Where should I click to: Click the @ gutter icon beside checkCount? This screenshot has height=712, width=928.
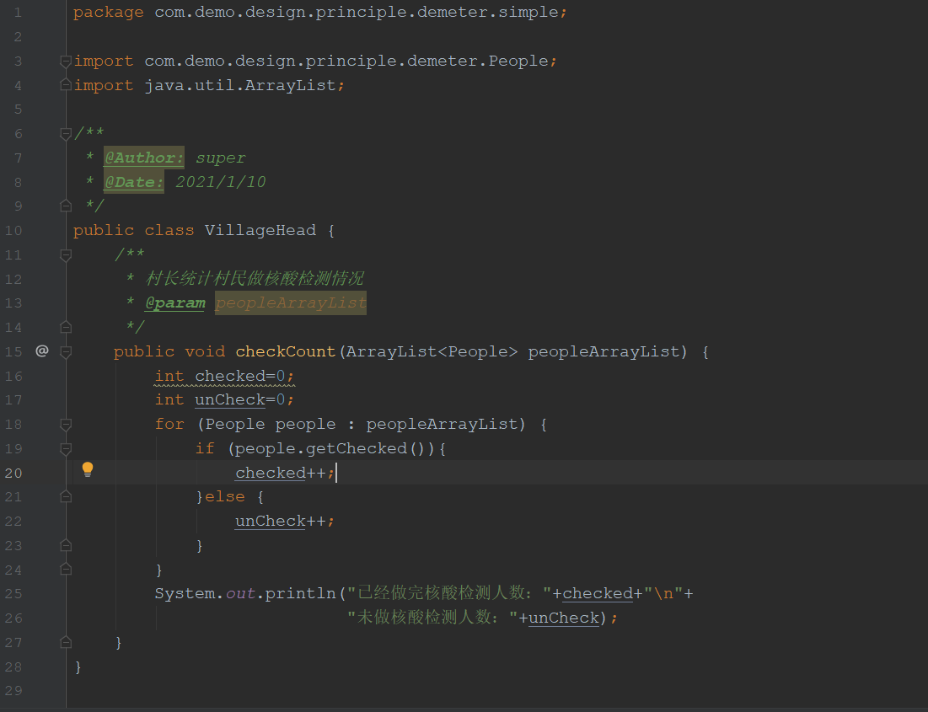click(x=41, y=351)
